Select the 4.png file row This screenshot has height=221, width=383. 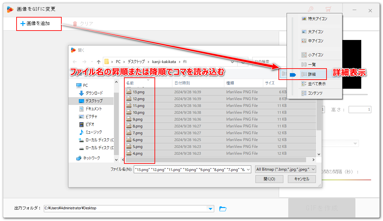221,153
